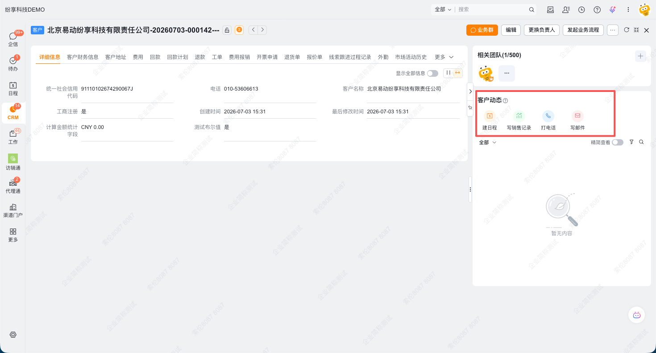Switch to 回款计划 tab
The width and height of the screenshot is (656, 353).
tap(177, 57)
